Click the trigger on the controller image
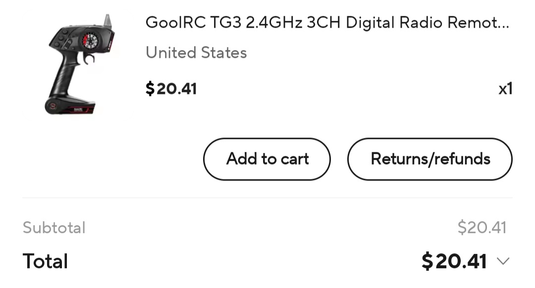This screenshot has width=535, height=288. pos(88,58)
